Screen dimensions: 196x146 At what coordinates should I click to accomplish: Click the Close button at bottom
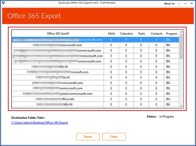click(x=114, y=137)
